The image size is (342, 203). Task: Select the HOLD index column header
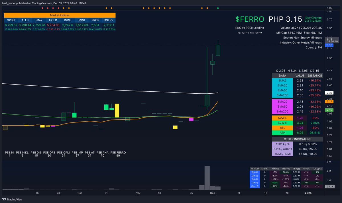(x=53, y=20)
